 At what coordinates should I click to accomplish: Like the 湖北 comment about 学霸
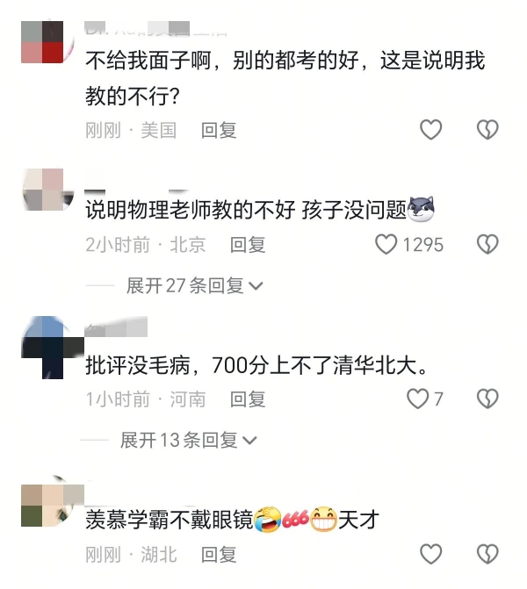pos(430,554)
